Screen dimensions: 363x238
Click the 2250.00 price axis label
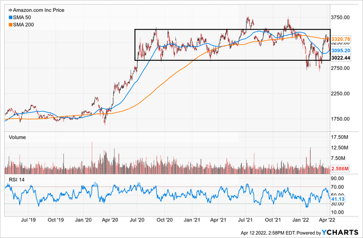[x=340, y=94]
